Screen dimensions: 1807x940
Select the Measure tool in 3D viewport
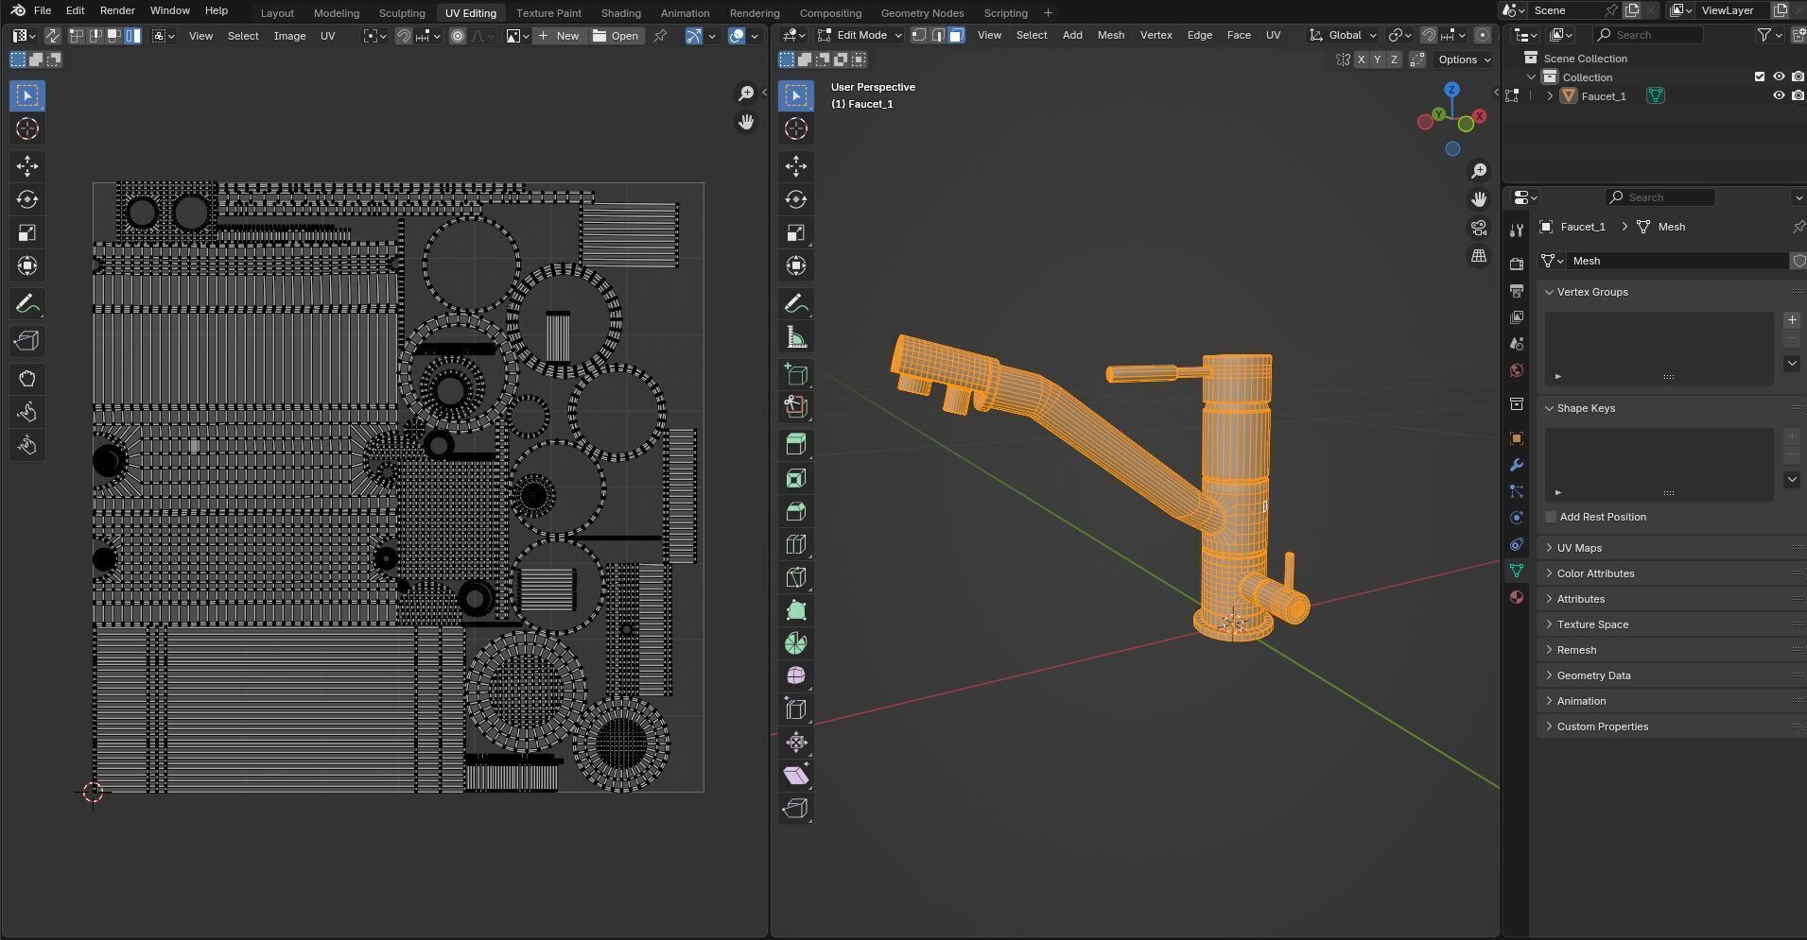point(796,337)
